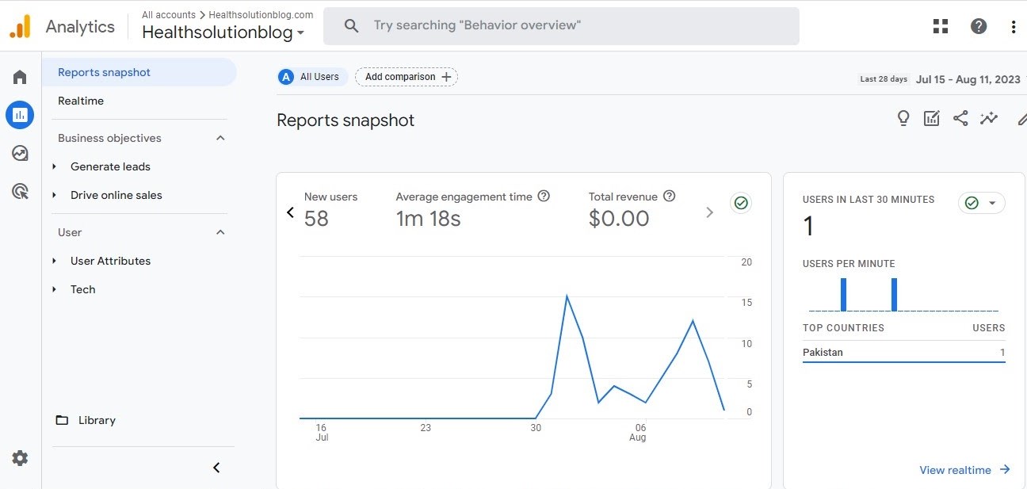The width and height of the screenshot is (1027, 489).
Task: Collapse the Business objectives section
Action: 220,138
